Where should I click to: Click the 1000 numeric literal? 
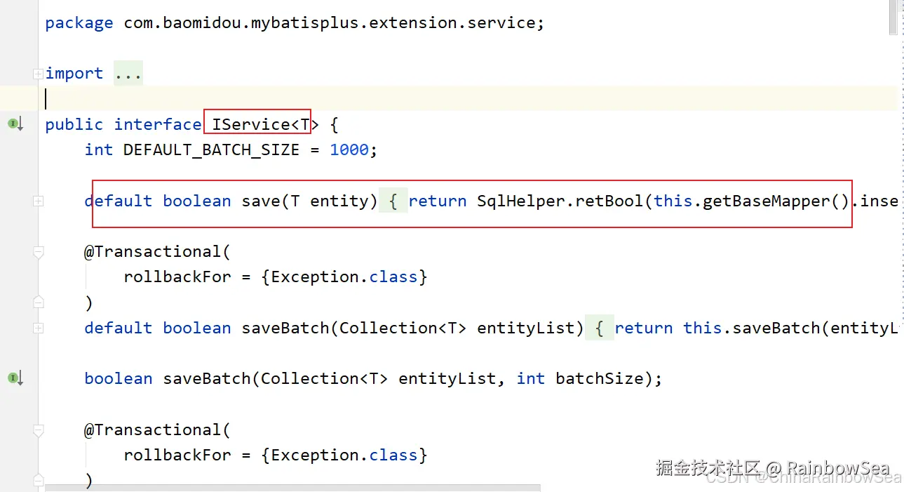(349, 149)
